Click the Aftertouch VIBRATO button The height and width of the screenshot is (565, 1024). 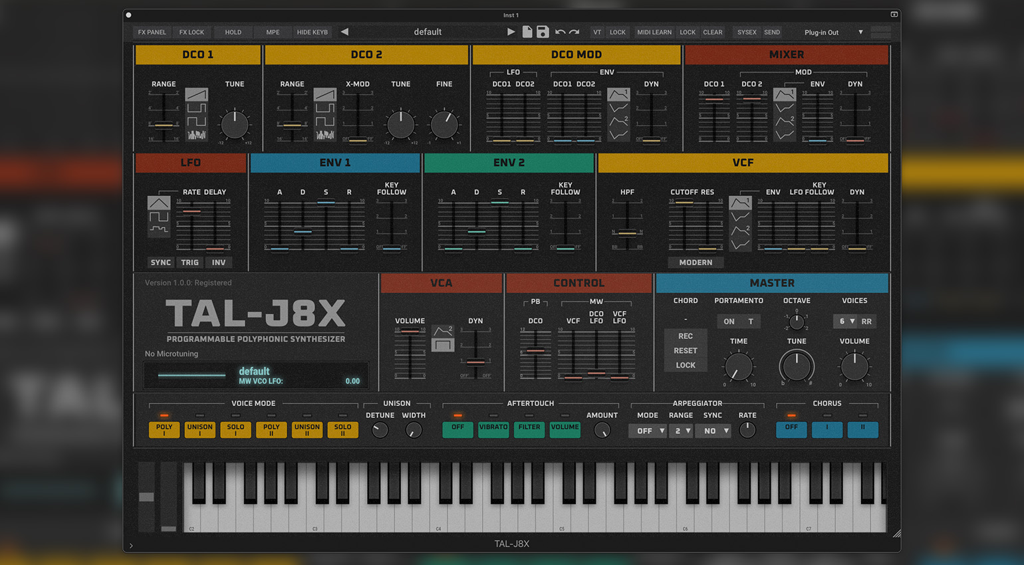pyautogui.click(x=493, y=429)
